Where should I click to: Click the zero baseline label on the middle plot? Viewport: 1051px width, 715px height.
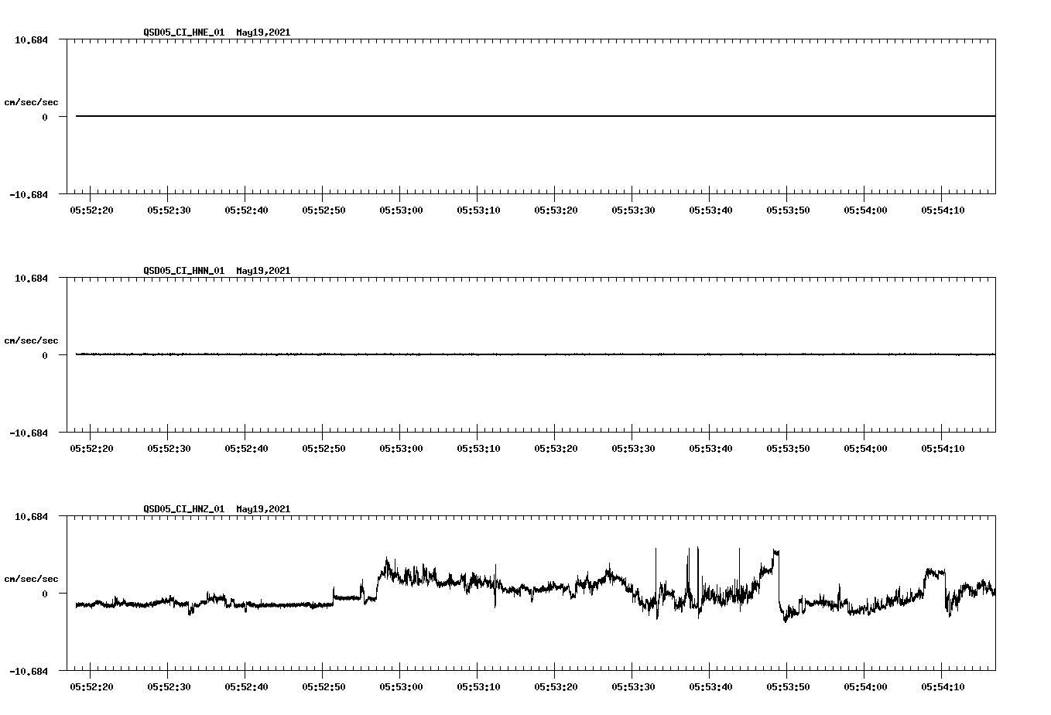[x=46, y=355]
